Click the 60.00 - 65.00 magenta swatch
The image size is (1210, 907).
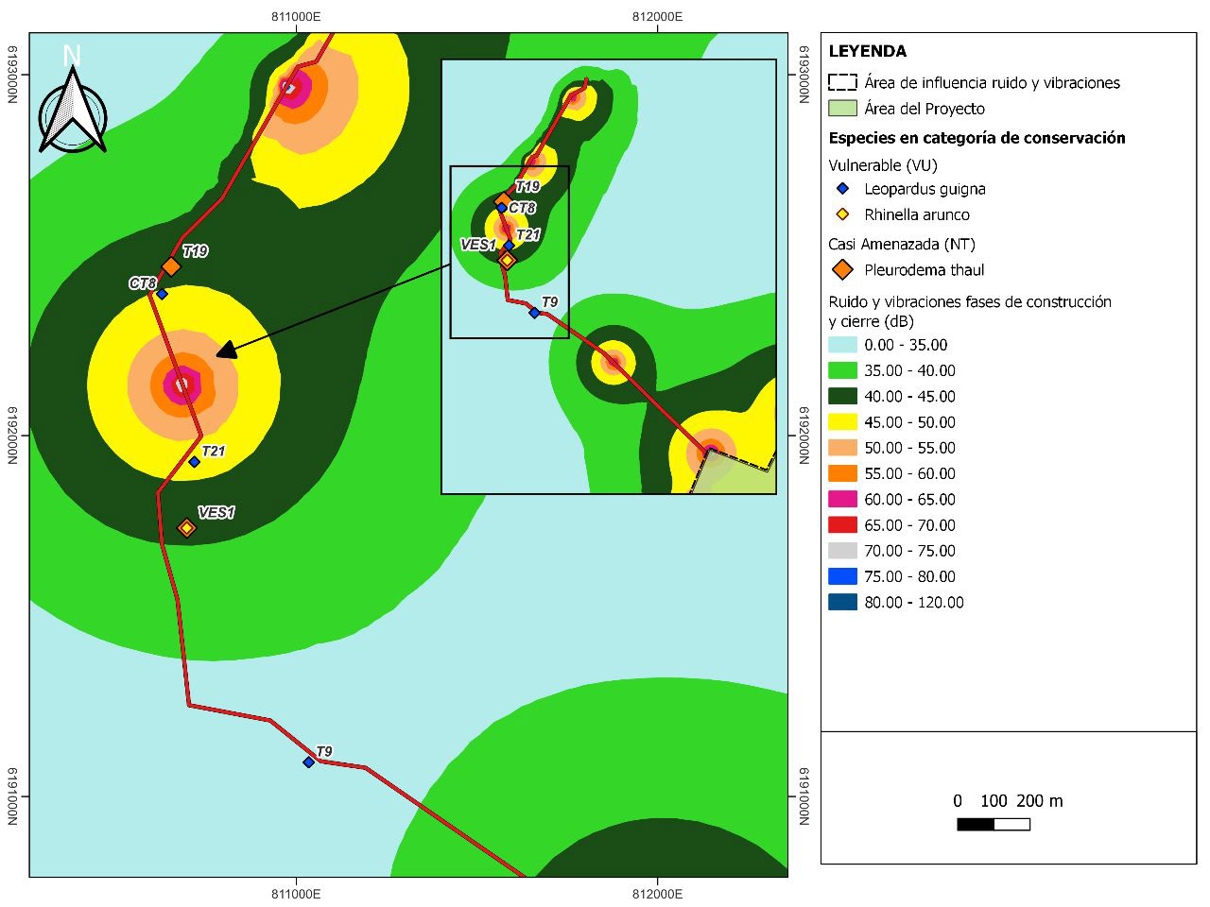[842, 500]
